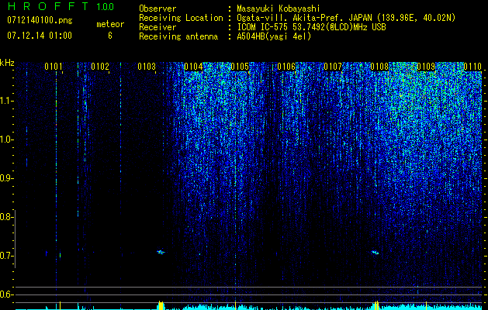Screen dimensions: 488x310
Task: Select the filename 0712140100.png
Action: (40, 20)
